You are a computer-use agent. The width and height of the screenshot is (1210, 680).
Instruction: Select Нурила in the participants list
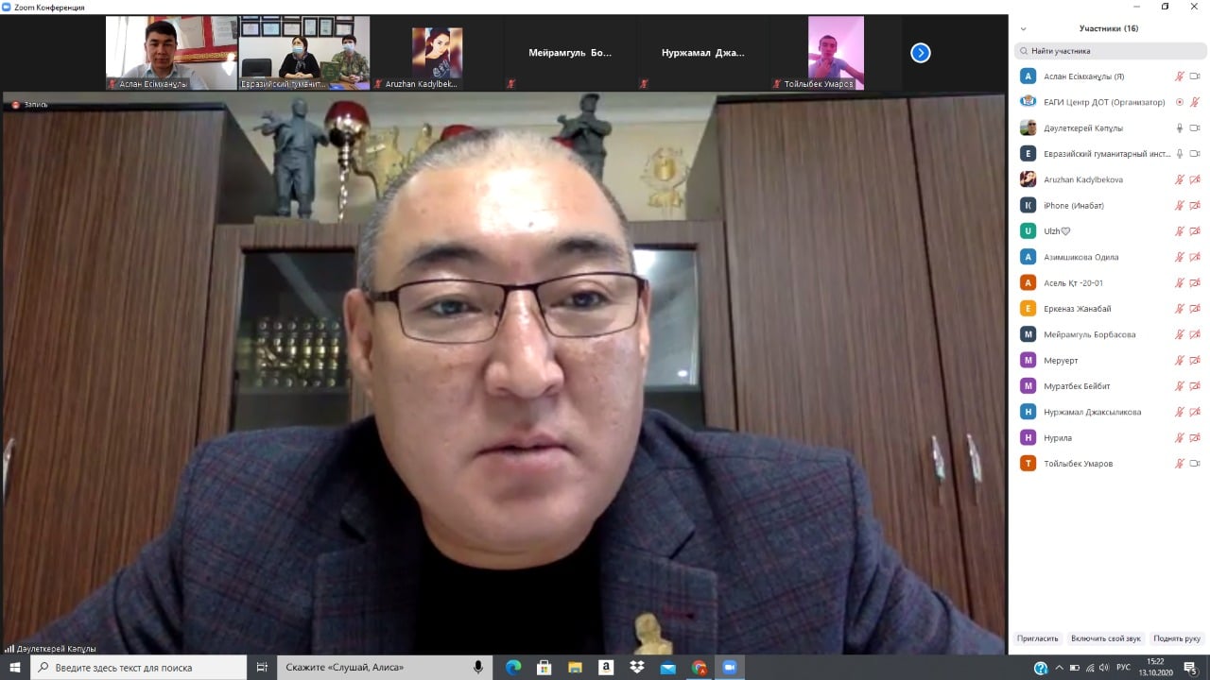pyautogui.click(x=1057, y=438)
